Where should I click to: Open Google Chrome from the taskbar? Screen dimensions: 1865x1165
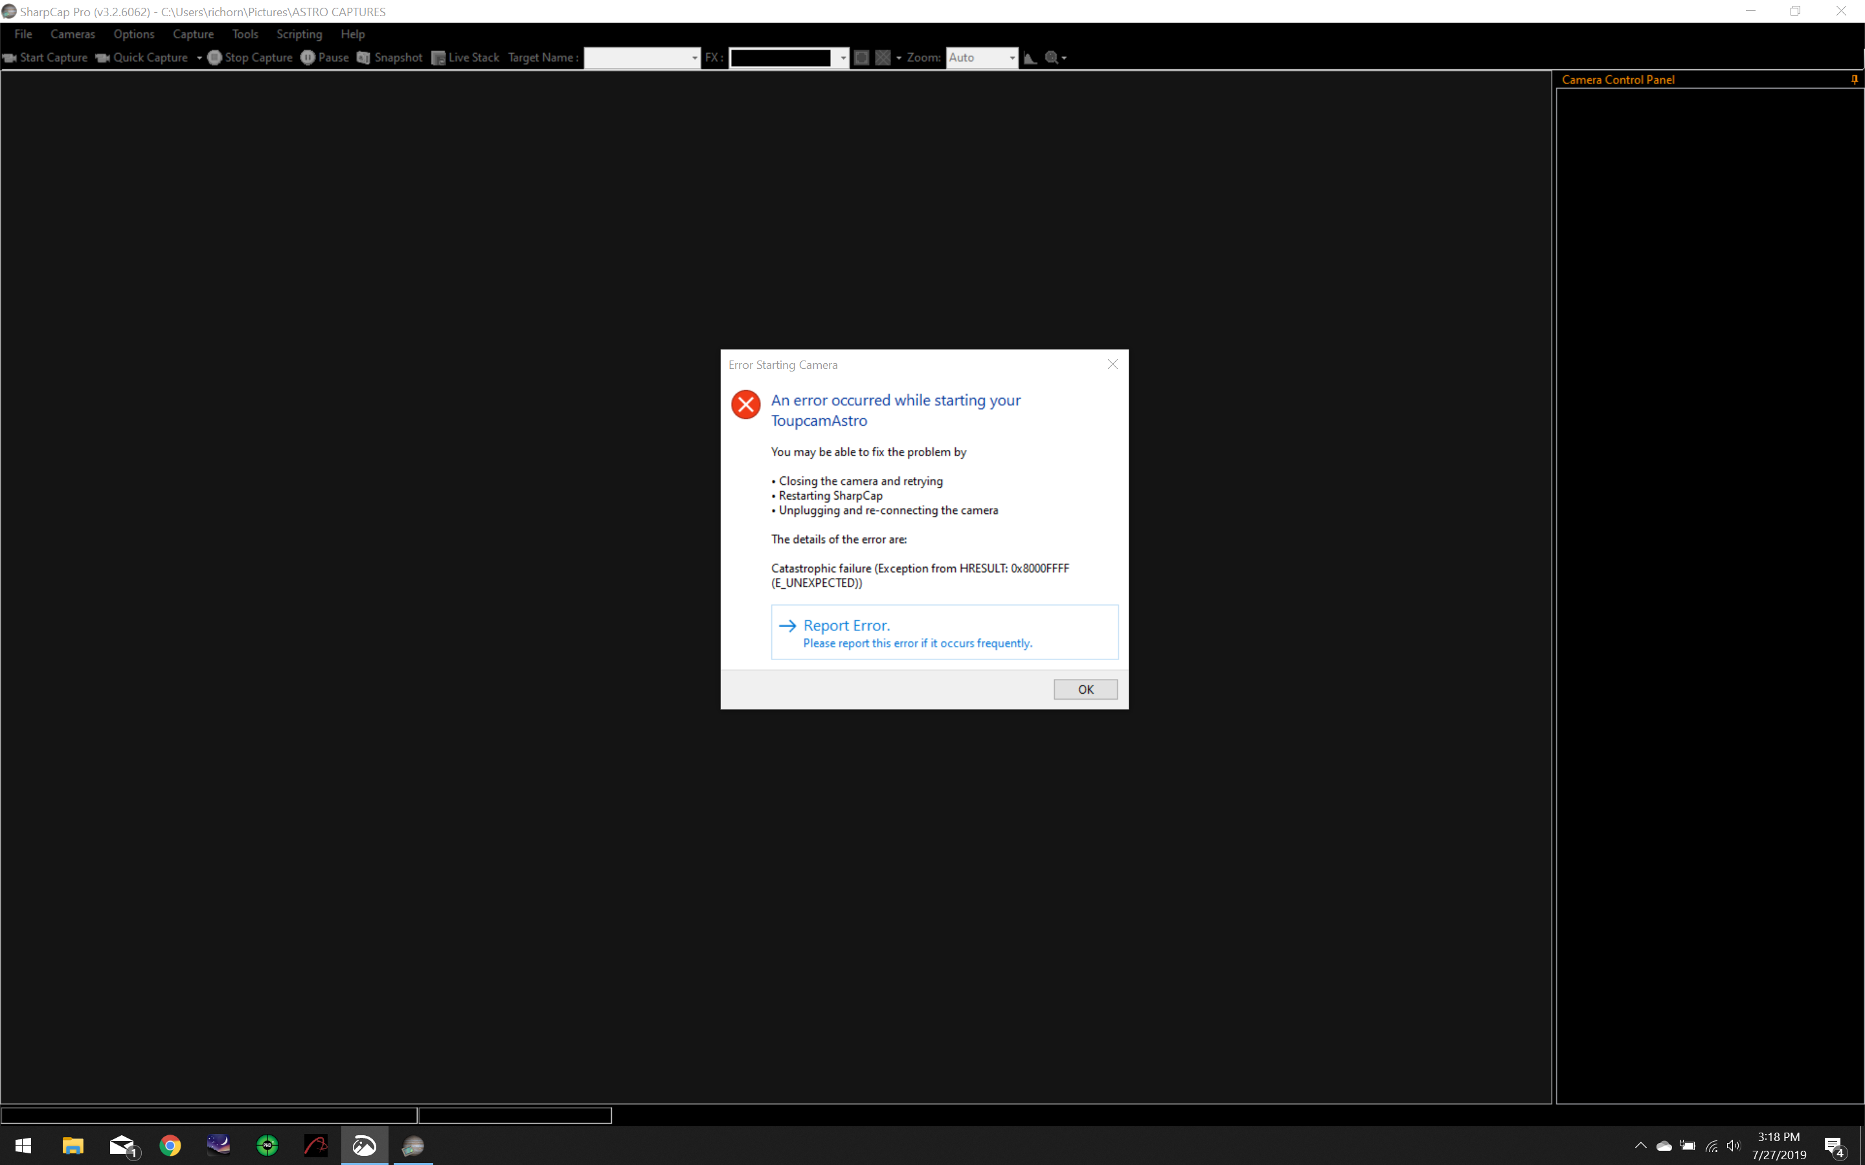tap(170, 1146)
